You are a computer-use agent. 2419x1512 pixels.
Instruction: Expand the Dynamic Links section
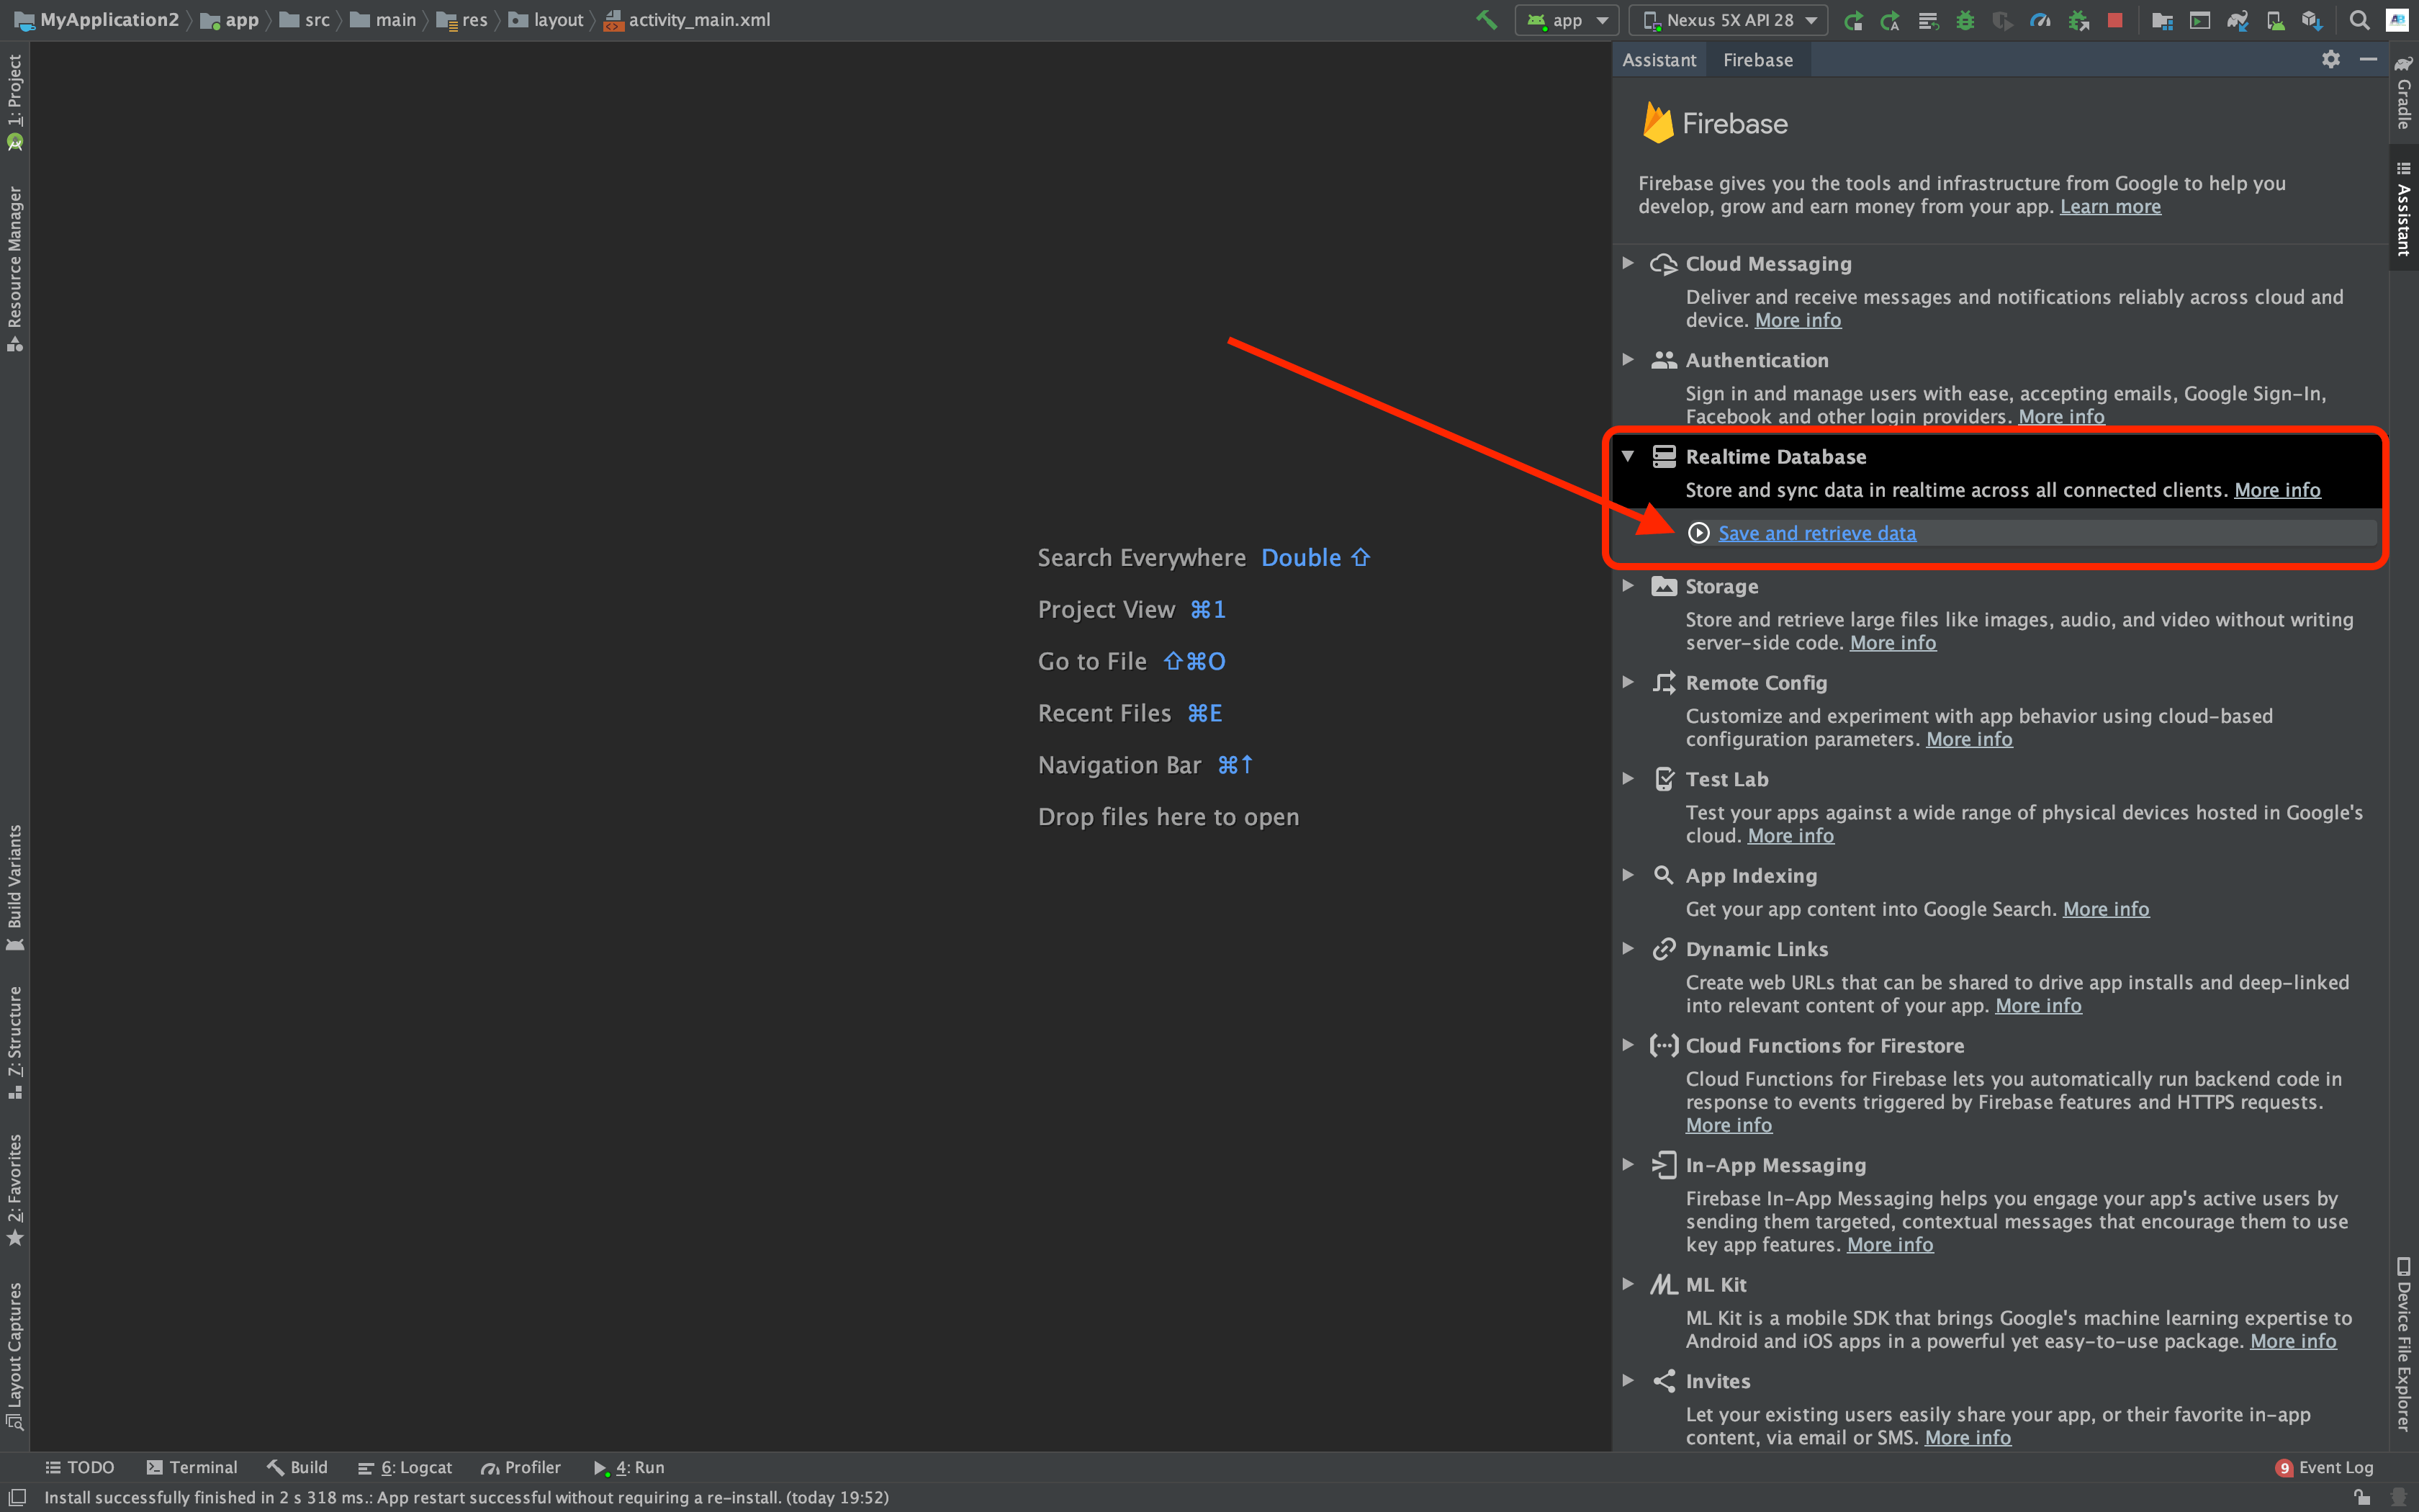click(1629, 948)
